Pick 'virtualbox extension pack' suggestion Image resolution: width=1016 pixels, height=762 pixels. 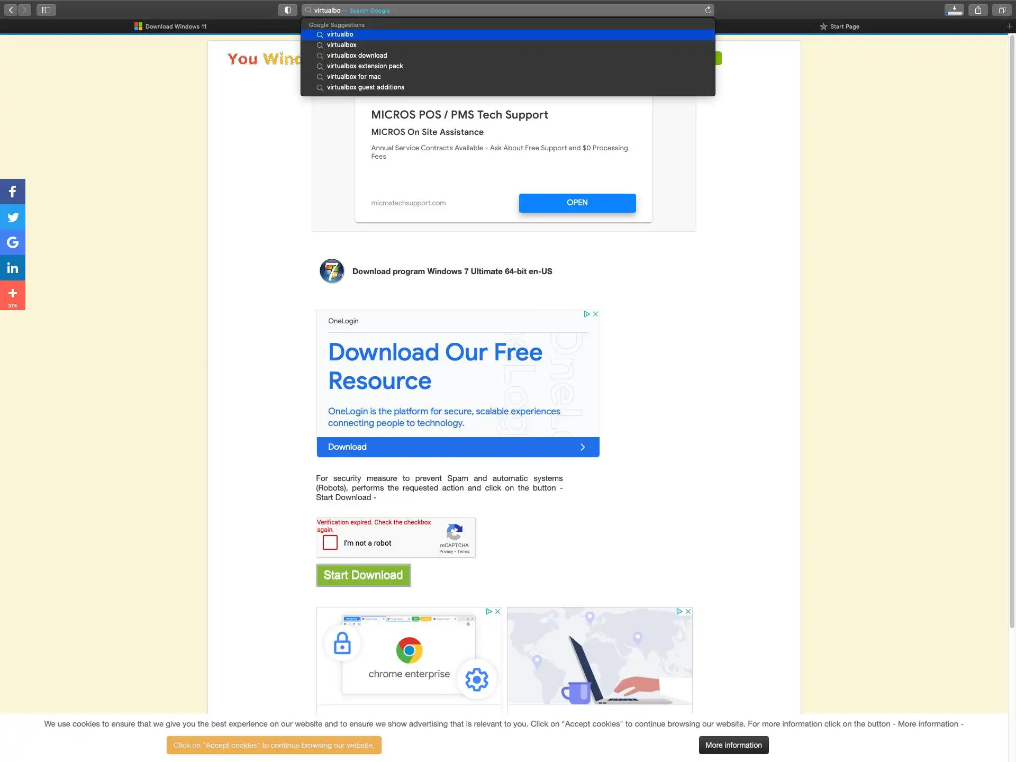click(365, 66)
